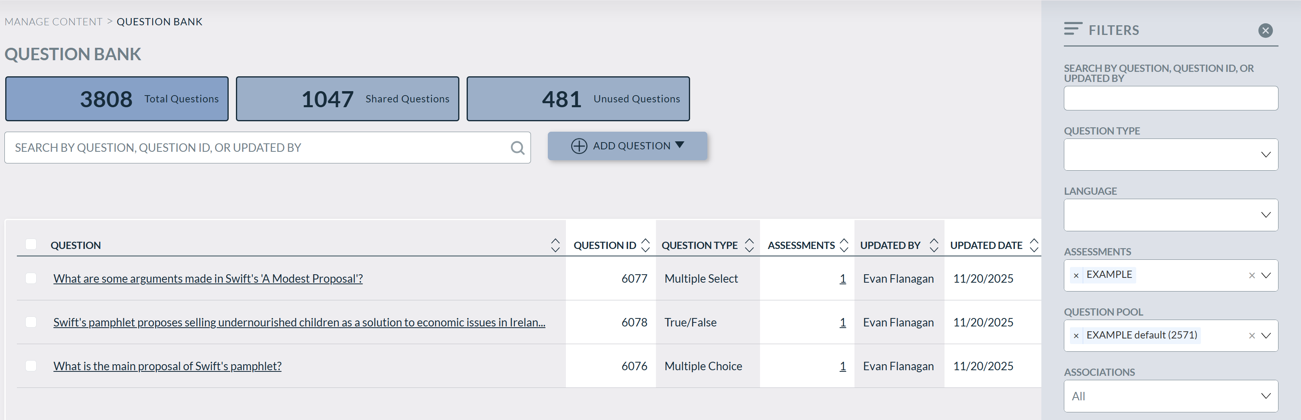Image resolution: width=1301 pixels, height=420 pixels.
Task: Select the Shared Questions tile
Action: 347,99
